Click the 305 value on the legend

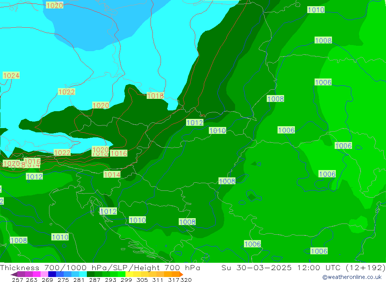(x=142, y=280)
